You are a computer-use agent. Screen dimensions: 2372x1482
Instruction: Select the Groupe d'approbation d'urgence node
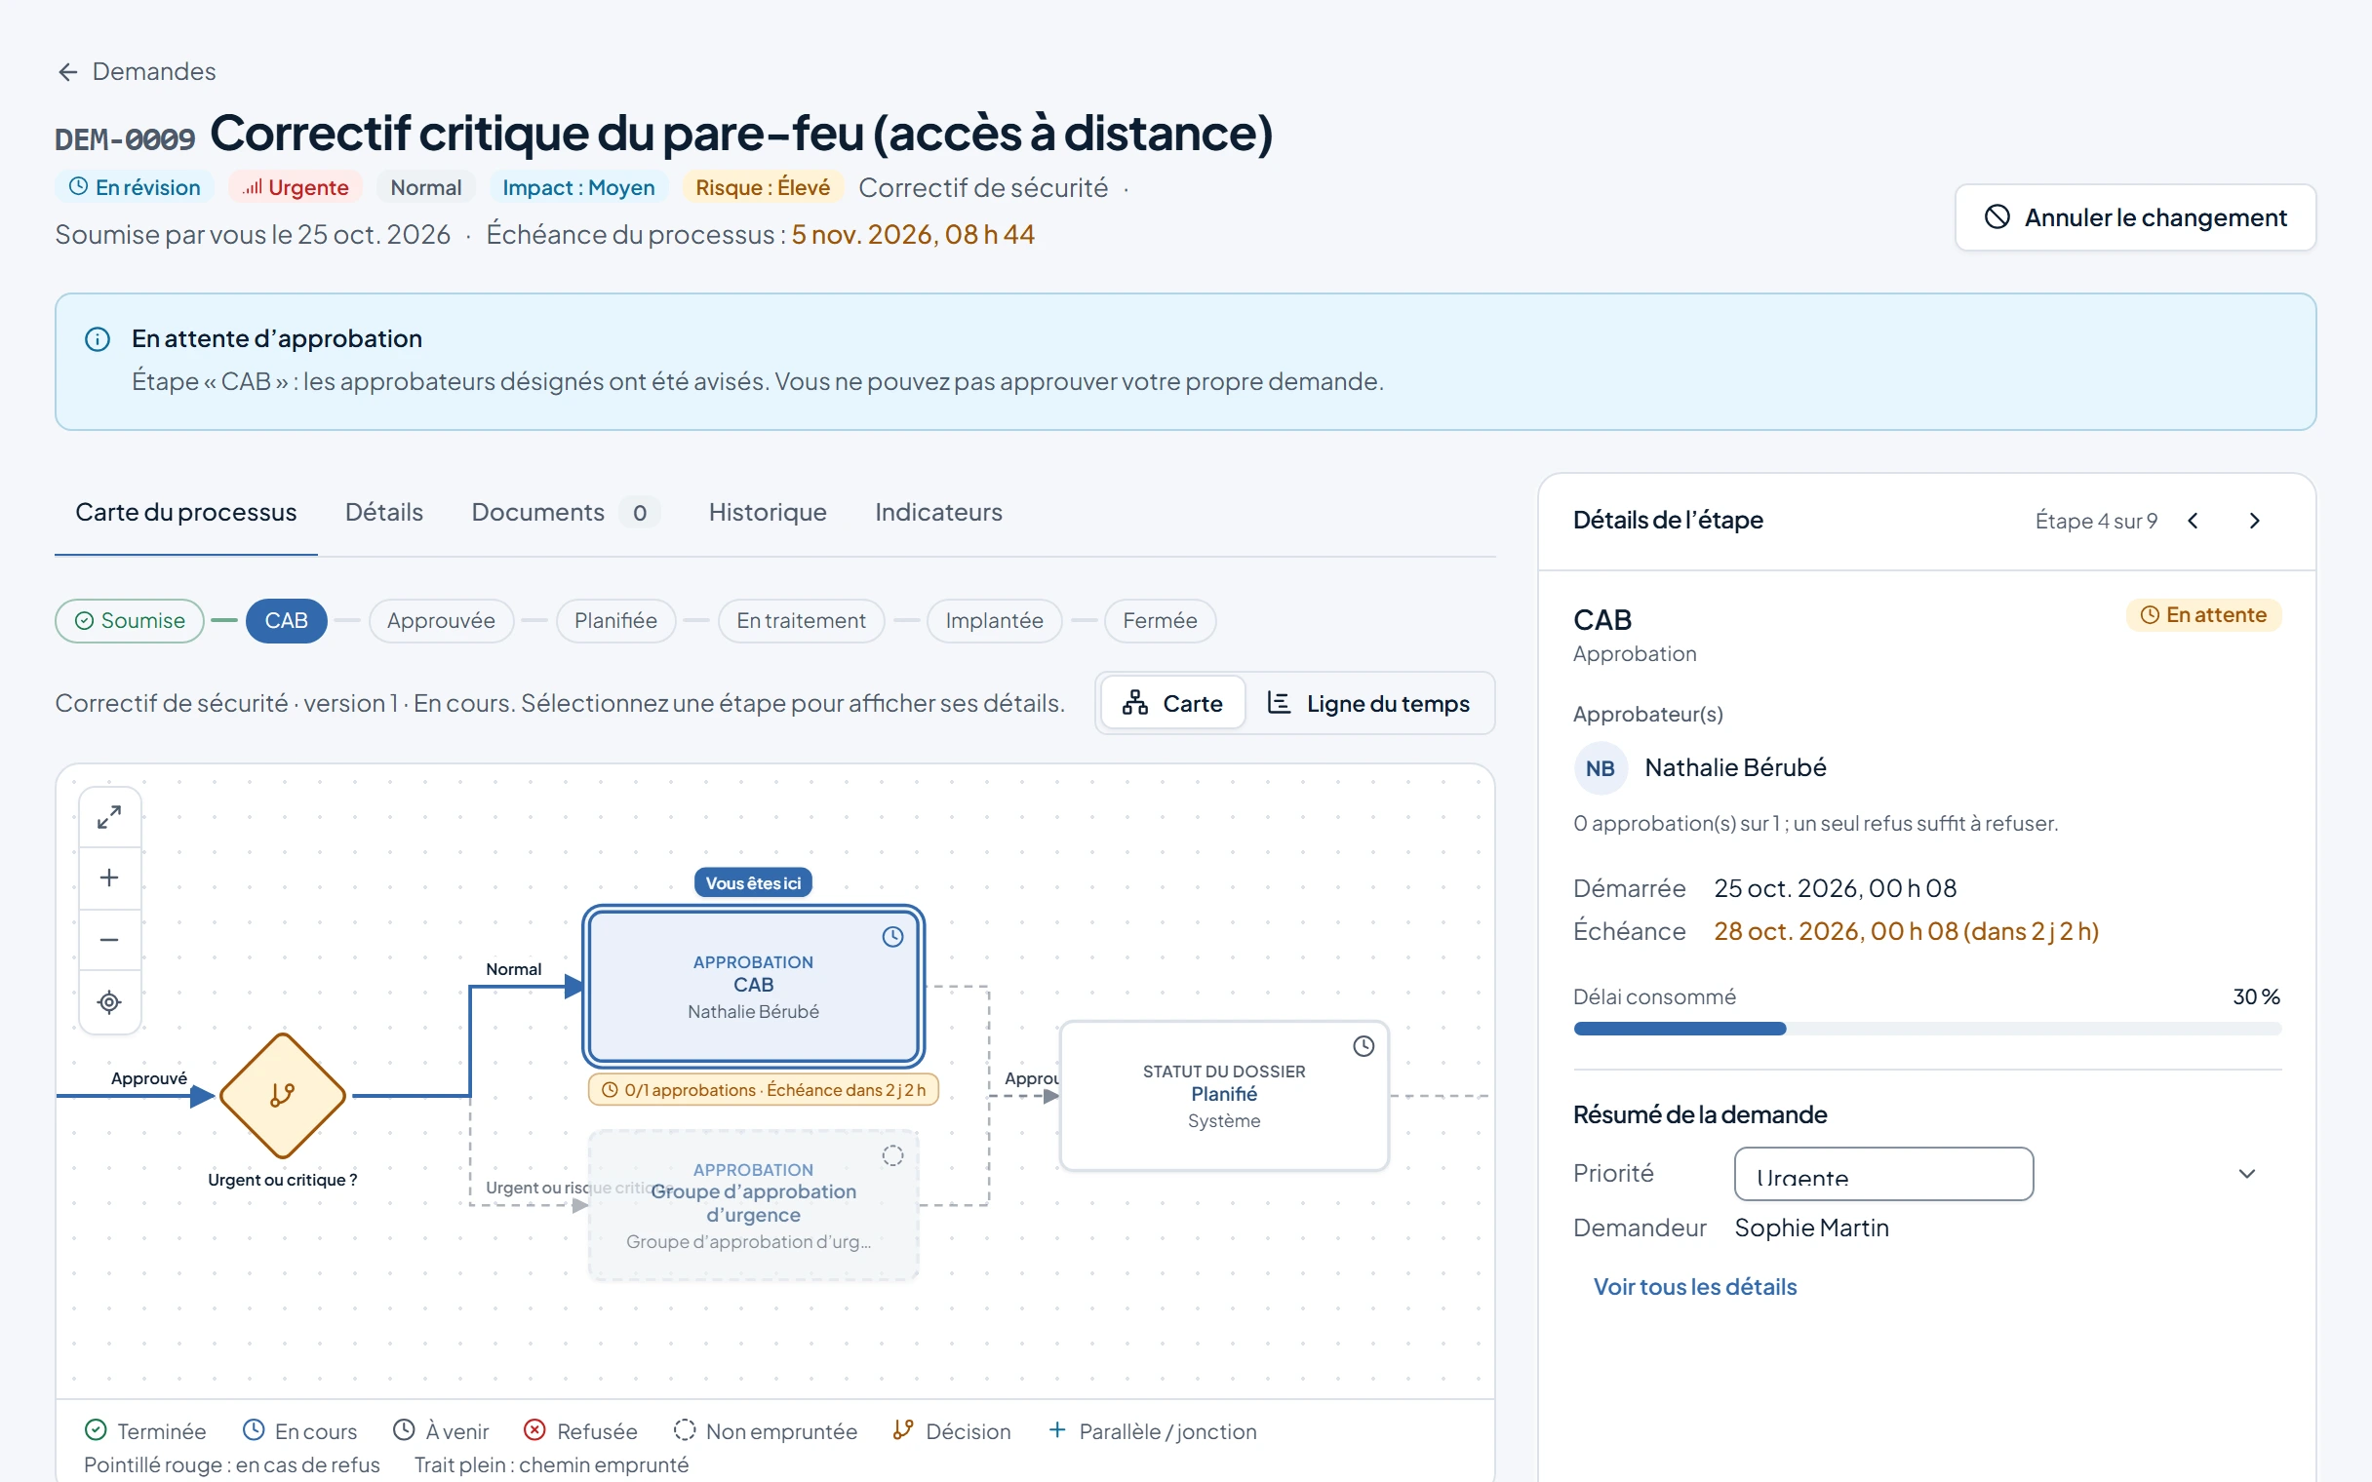click(x=753, y=1205)
